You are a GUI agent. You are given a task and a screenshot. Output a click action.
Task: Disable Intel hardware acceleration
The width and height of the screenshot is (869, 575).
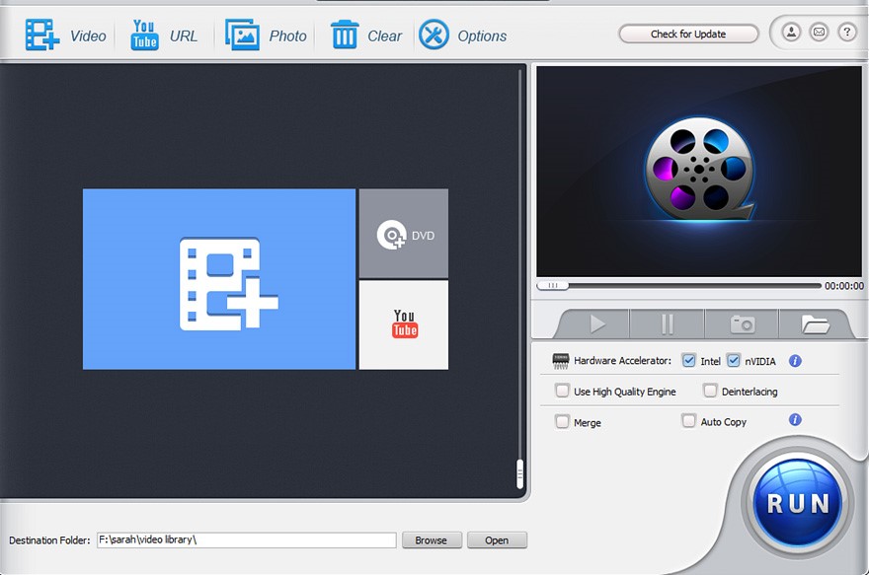point(689,361)
